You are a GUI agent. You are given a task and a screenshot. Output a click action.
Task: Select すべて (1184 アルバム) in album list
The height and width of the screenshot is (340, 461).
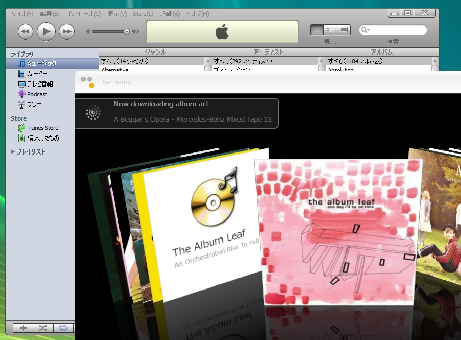[379, 61]
